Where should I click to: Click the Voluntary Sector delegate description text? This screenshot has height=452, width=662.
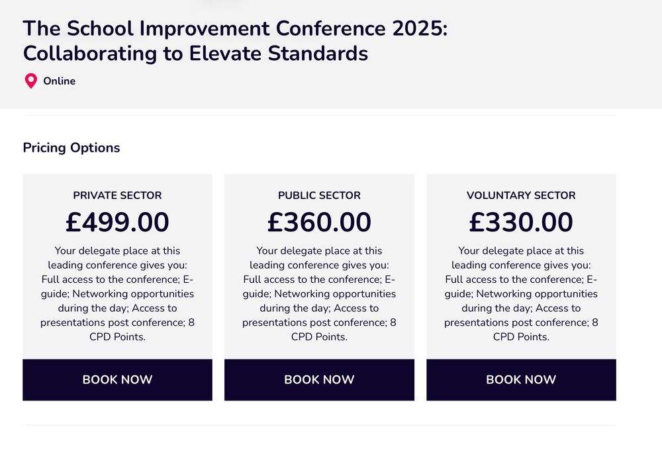click(521, 293)
